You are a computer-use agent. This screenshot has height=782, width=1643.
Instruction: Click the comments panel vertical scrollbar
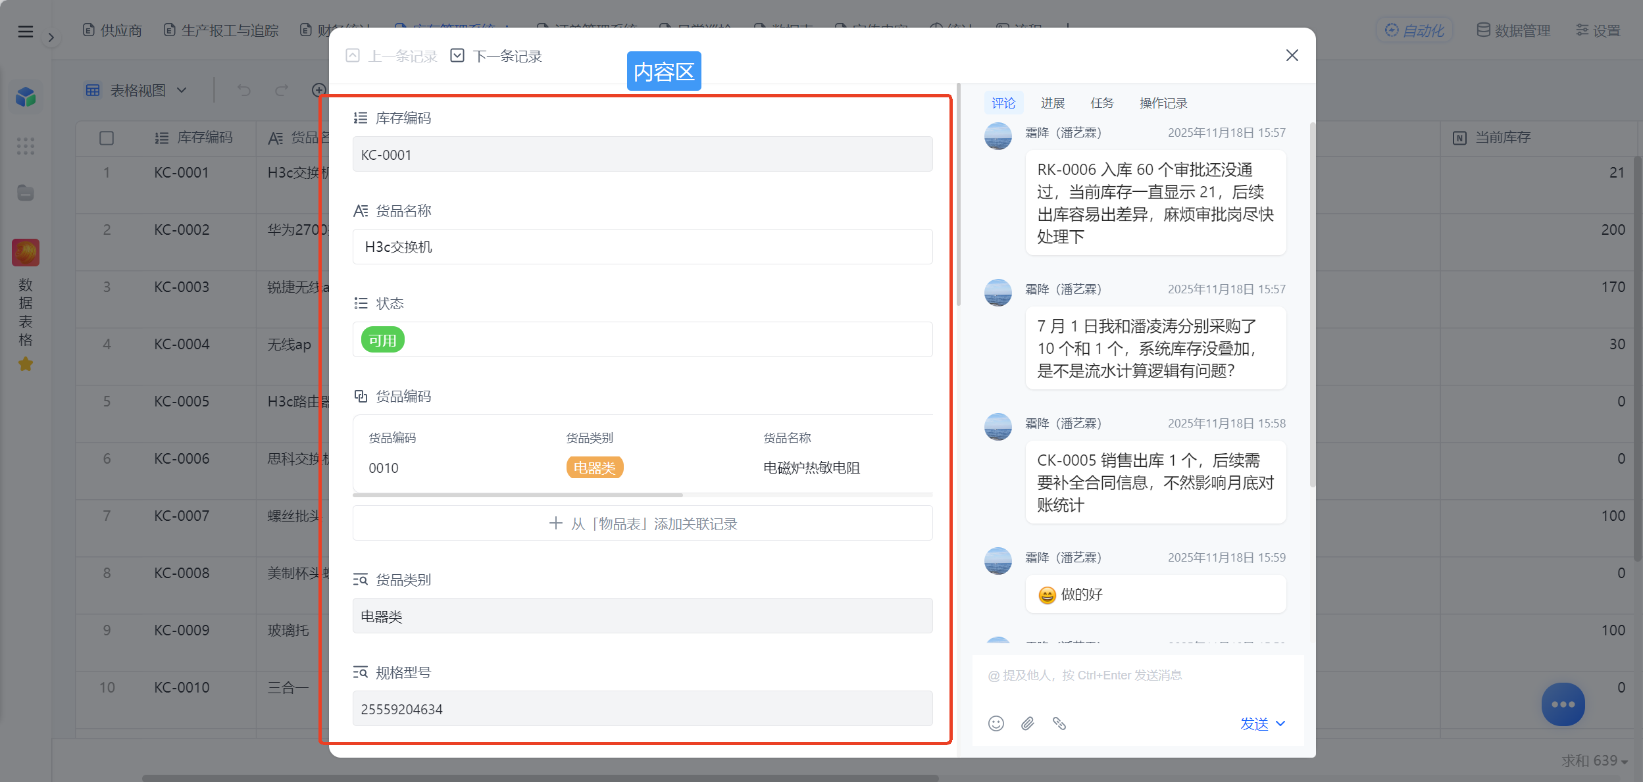click(1312, 305)
